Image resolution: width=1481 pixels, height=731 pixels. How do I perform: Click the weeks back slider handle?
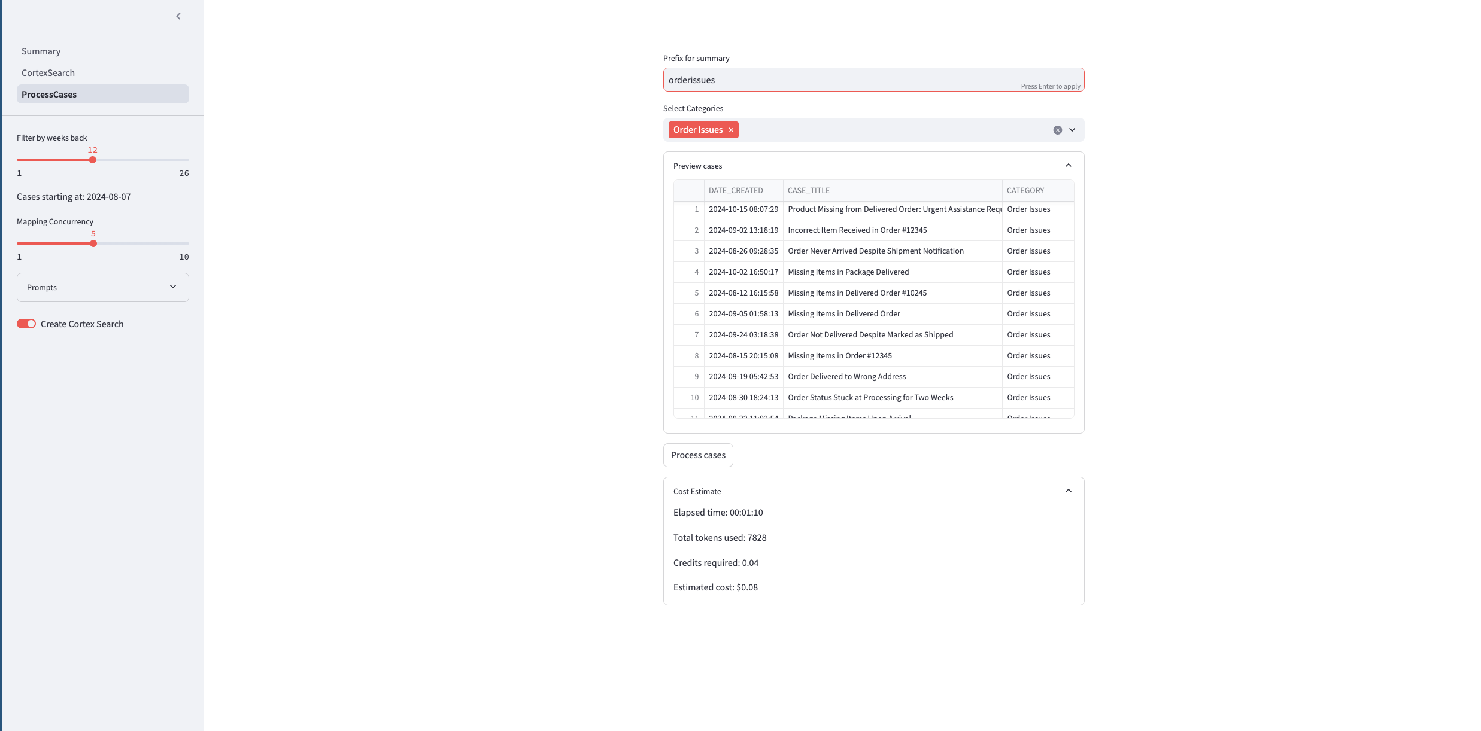[92, 160]
